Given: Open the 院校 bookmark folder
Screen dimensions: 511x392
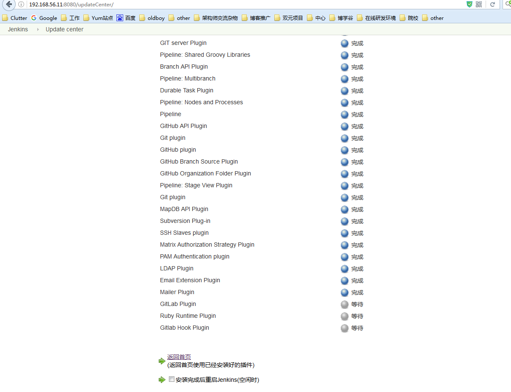Looking at the screenshot, I should (409, 18).
